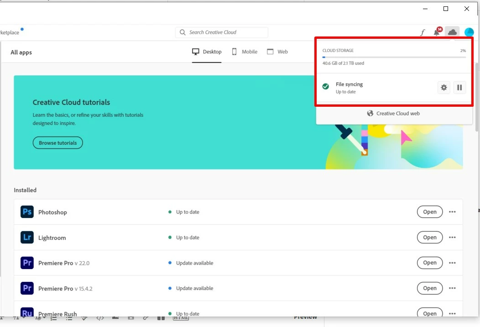Open Premiere Rush
This screenshot has height=327, width=480.
[x=430, y=312]
